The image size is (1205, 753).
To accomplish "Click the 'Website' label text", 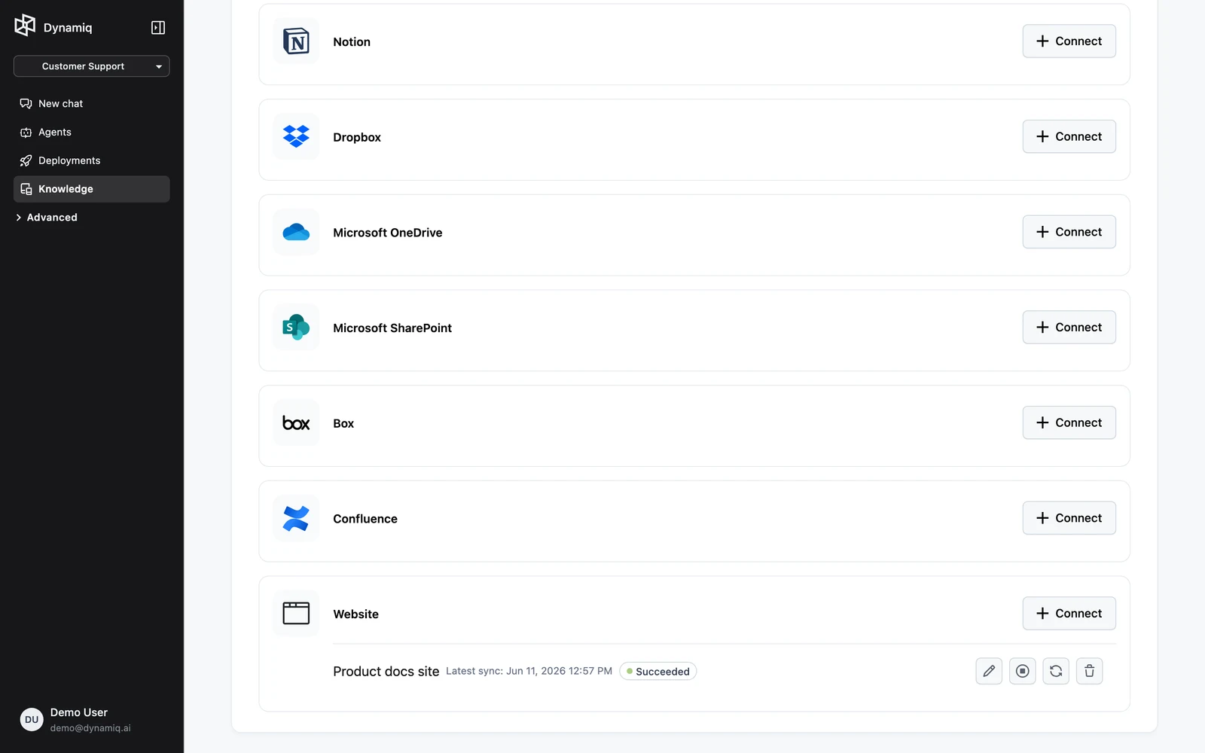I will [355, 614].
